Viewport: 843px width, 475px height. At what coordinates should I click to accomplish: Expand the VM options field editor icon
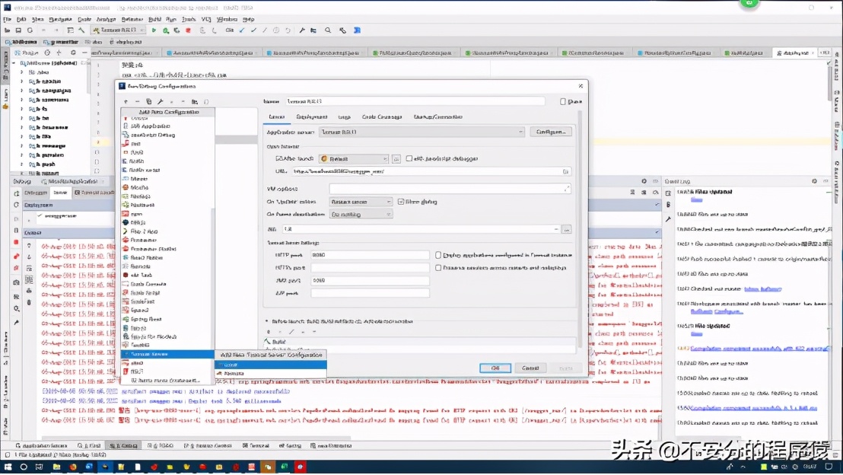tap(566, 189)
